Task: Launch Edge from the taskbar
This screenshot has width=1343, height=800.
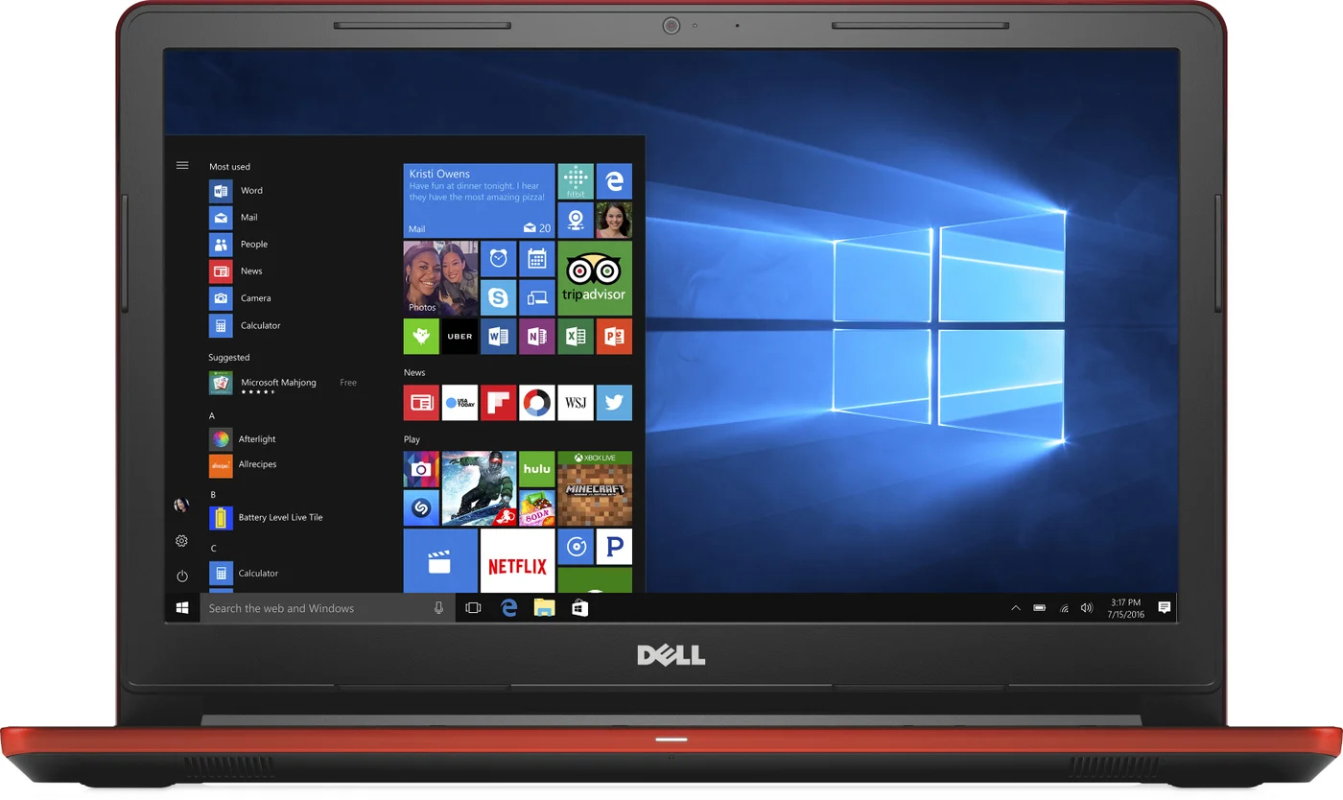Action: (x=509, y=608)
